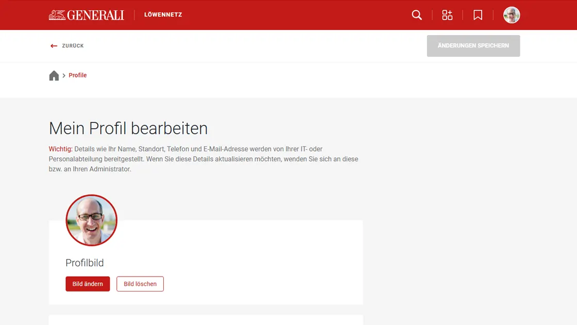Click the breadcrumb chevron after the home icon
The height and width of the screenshot is (325, 577).
pos(64,75)
